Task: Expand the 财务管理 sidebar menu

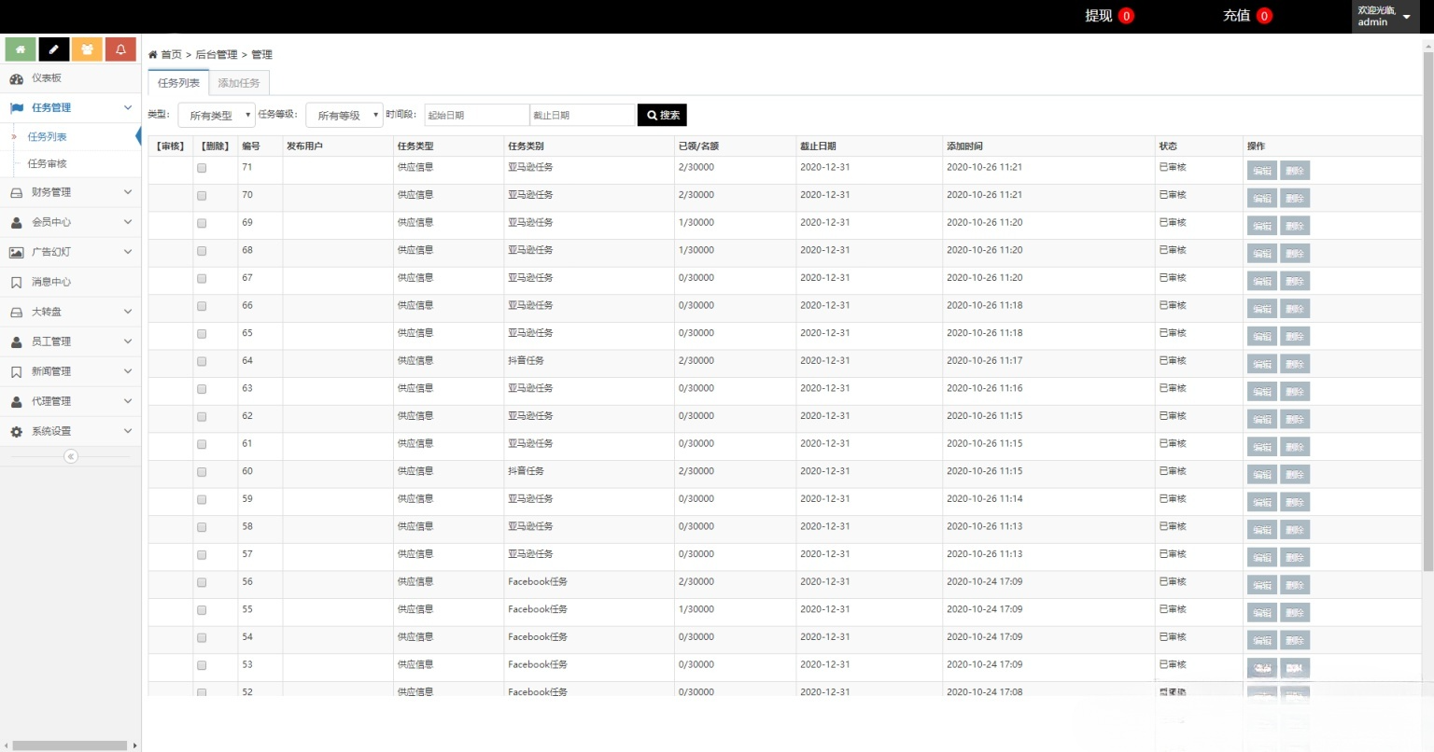Action: (70, 192)
